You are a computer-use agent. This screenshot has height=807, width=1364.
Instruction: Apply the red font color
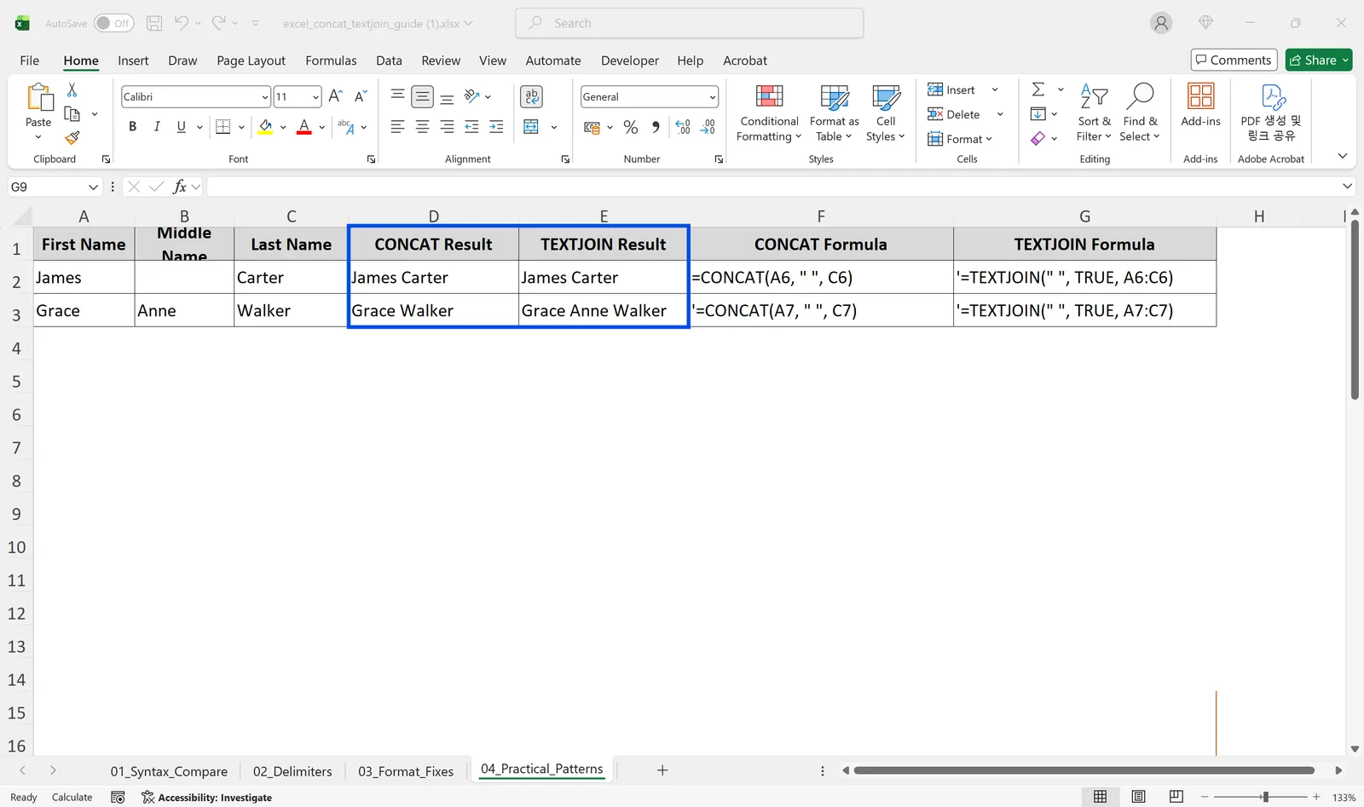tap(304, 127)
